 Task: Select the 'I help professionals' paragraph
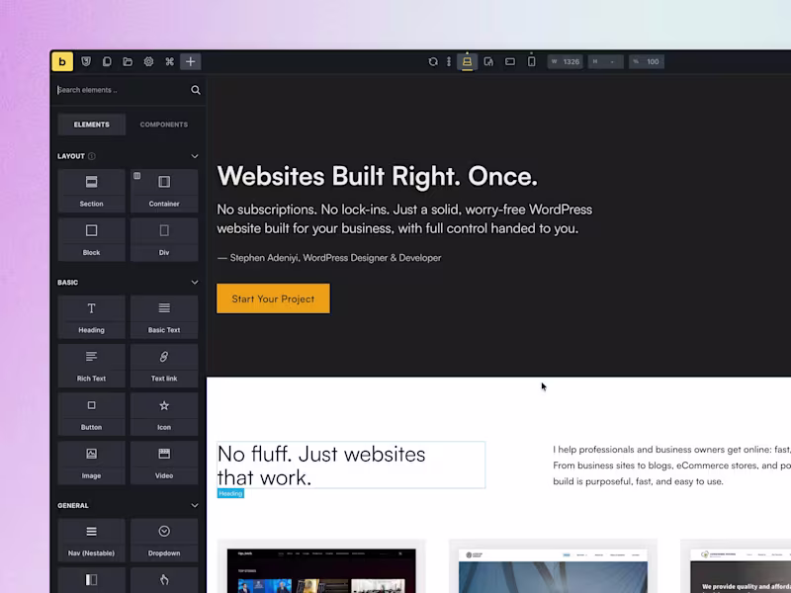[x=672, y=466]
